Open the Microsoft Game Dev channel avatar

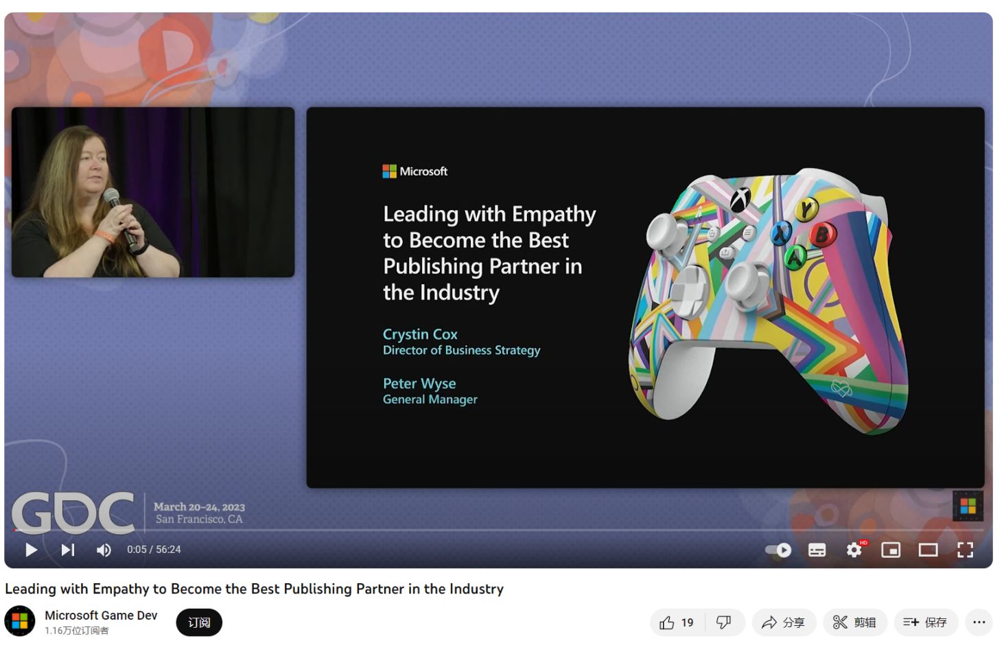pos(20,621)
